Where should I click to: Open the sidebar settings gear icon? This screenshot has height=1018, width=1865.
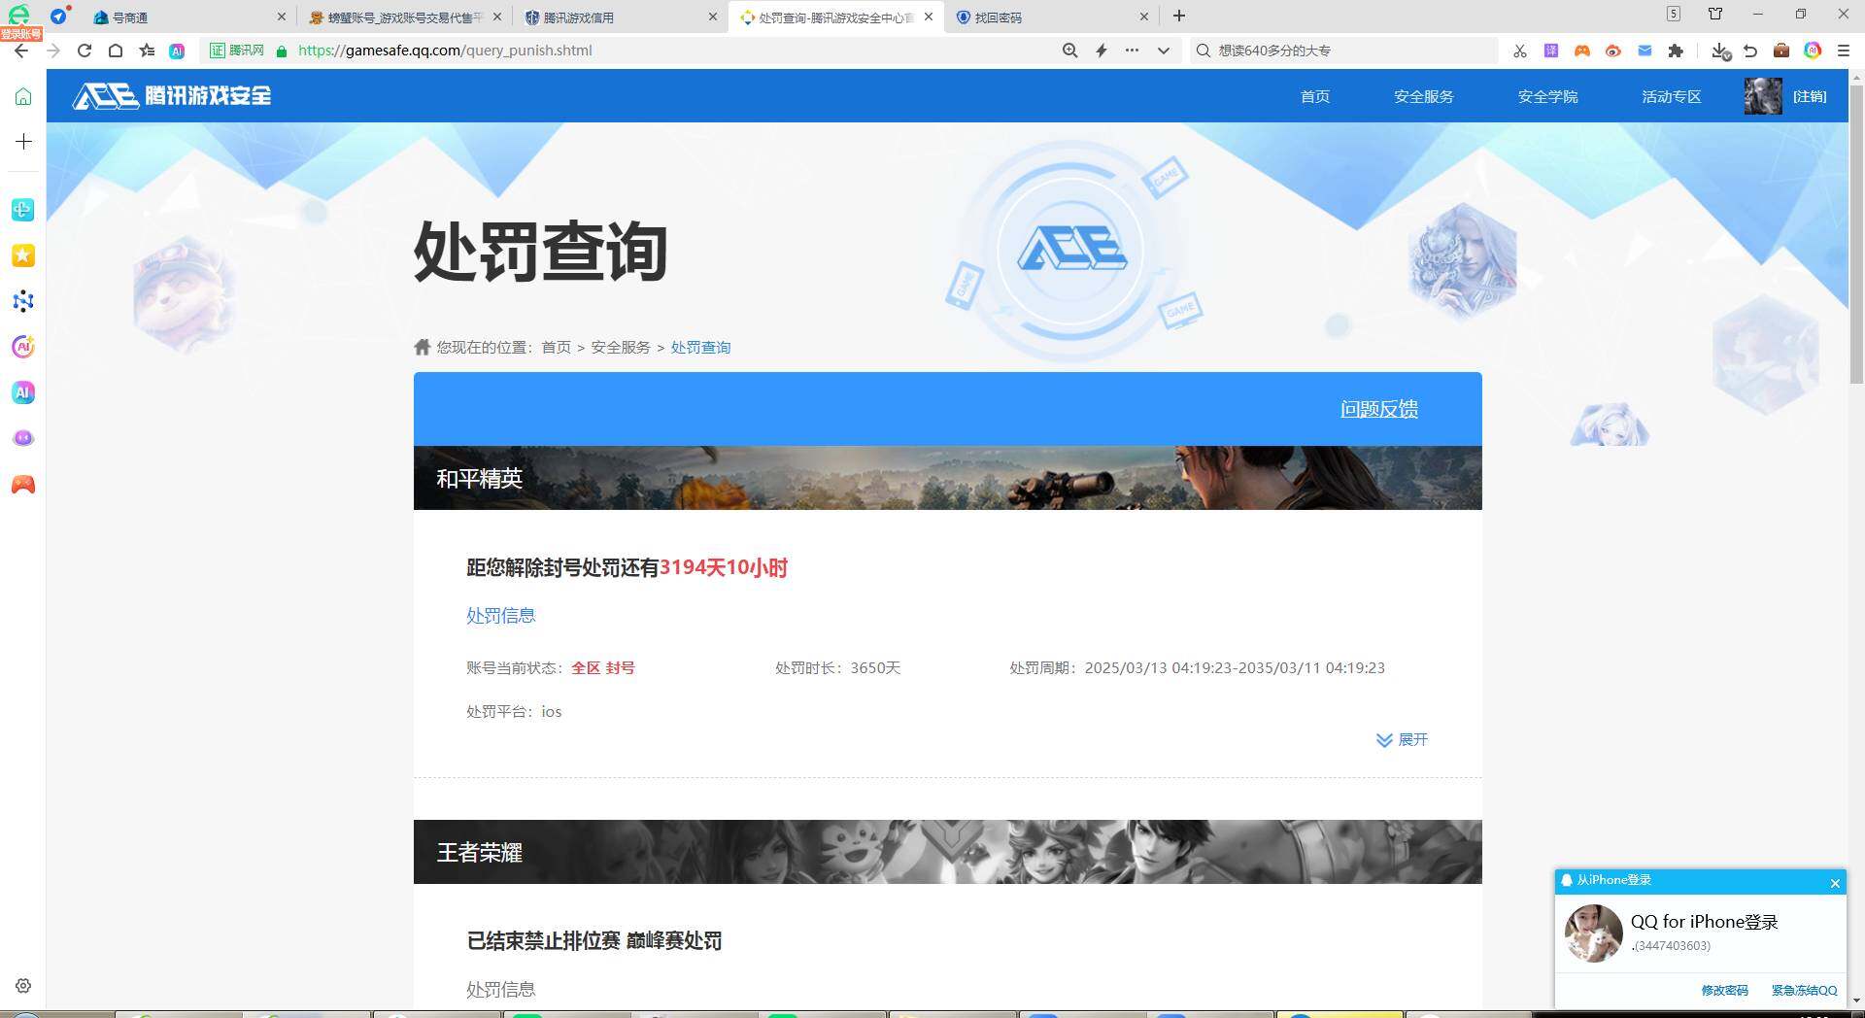pyautogui.click(x=23, y=986)
